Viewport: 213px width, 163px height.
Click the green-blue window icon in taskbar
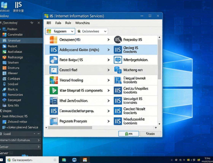coord(64,160)
